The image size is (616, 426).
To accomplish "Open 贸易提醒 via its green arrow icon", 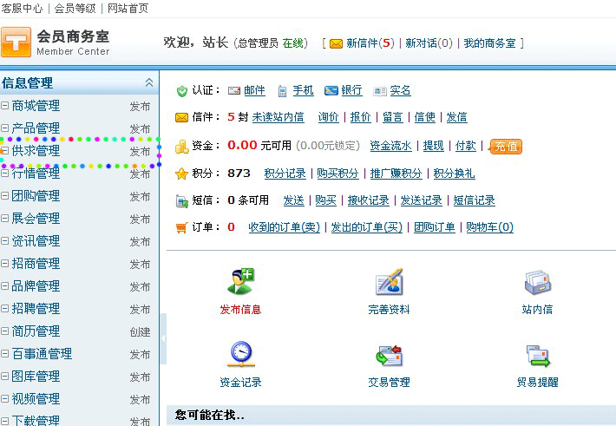I will coord(538,356).
